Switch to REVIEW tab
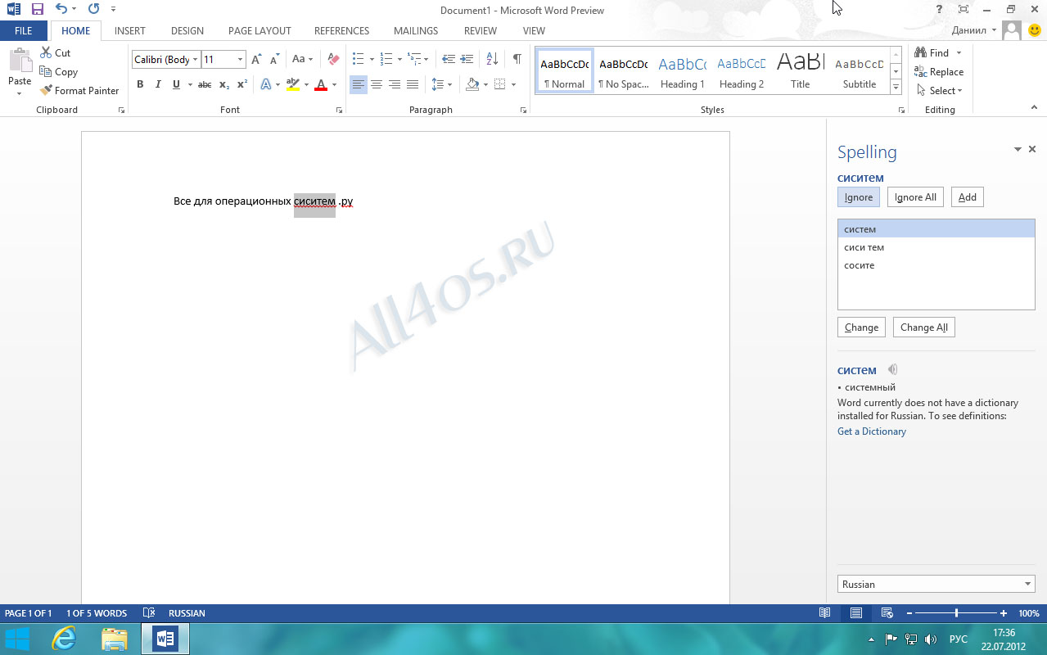The width and height of the screenshot is (1047, 655). (481, 30)
